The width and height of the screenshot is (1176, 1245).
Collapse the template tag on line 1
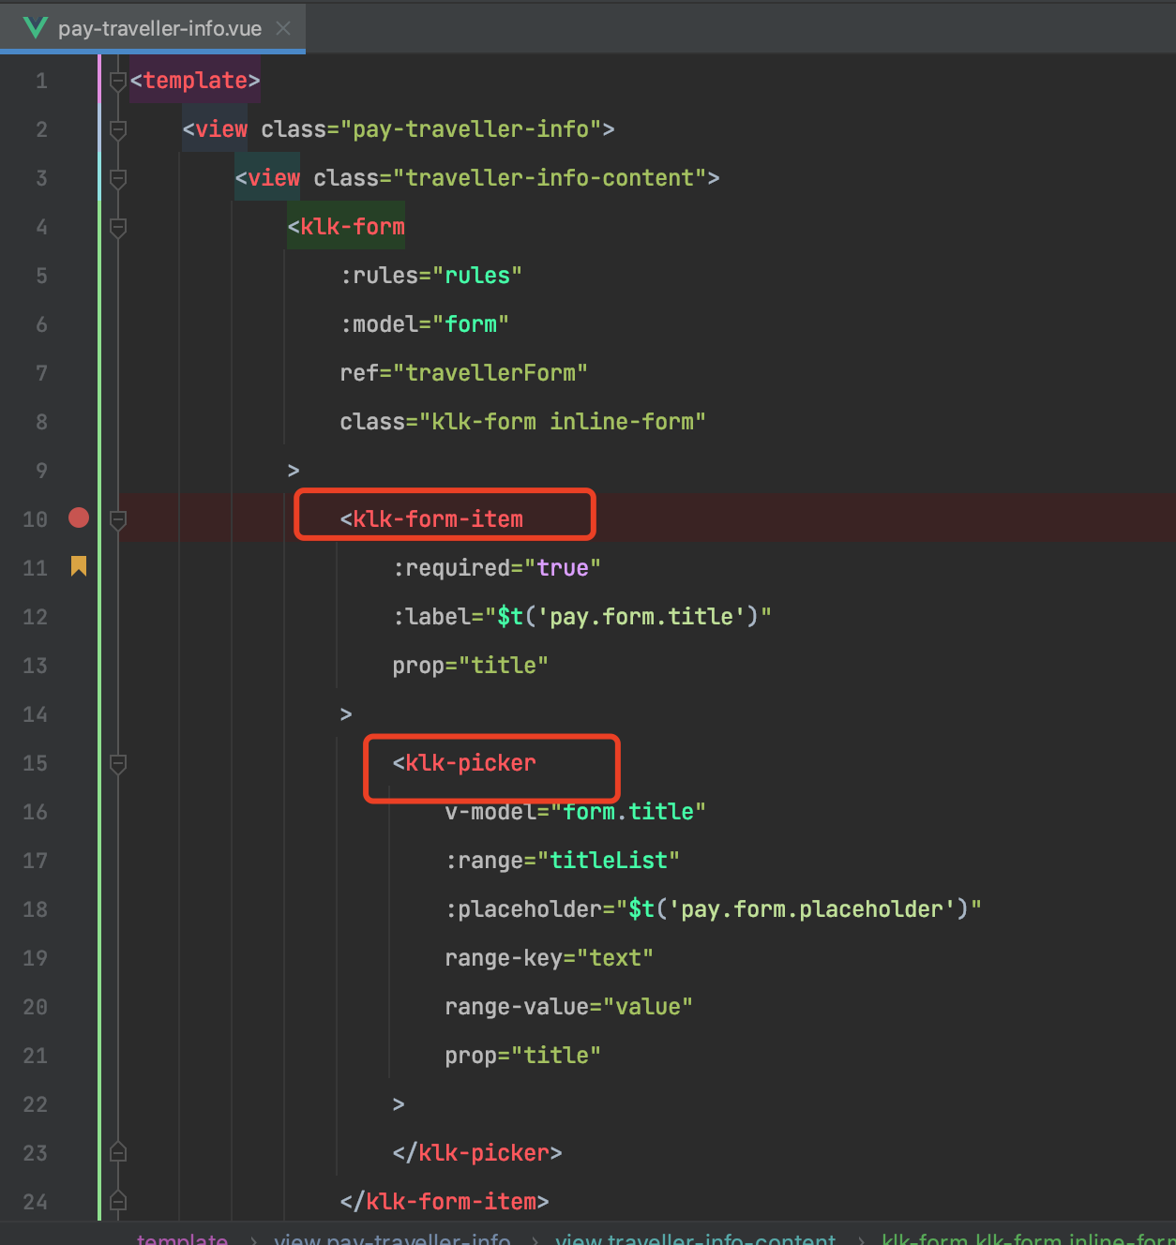118,82
